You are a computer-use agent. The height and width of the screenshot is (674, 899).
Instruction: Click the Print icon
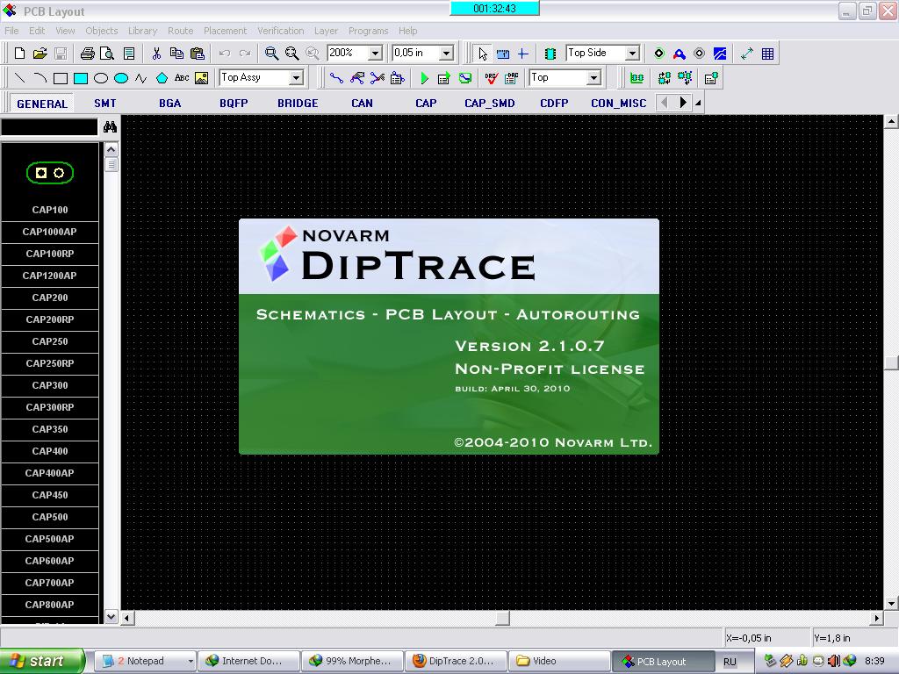87,54
